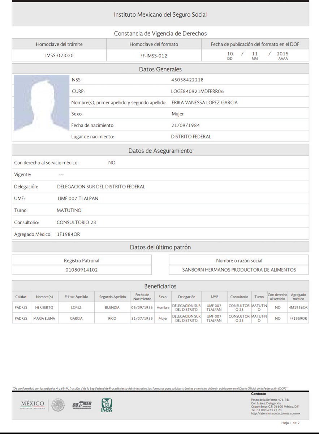Click the Primer Apellido column header
Screen dimensions: 319x434
tap(76, 297)
